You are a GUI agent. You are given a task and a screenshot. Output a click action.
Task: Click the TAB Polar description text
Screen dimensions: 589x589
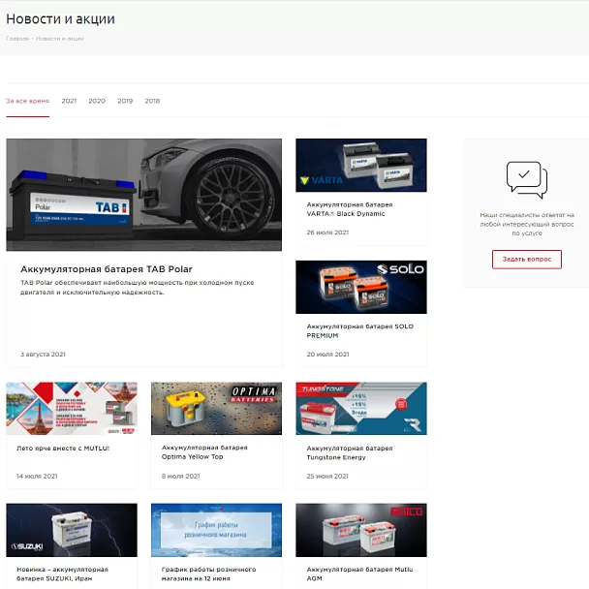pyautogui.click(x=138, y=288)
